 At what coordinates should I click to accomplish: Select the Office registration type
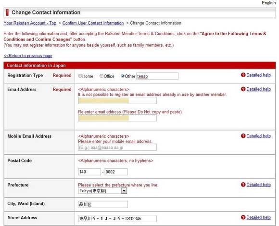101,76
